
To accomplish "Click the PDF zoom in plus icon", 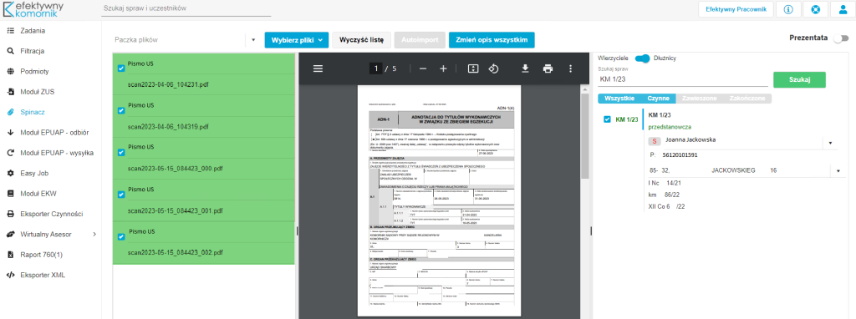I will pyautogui.click(x=443, y=68).
